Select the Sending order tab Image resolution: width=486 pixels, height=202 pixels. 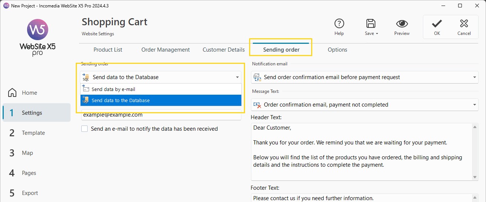[x=281, y=49]
